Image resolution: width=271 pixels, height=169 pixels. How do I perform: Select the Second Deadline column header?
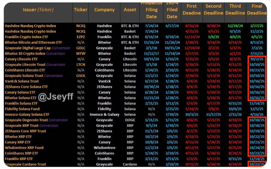(213, 10)
